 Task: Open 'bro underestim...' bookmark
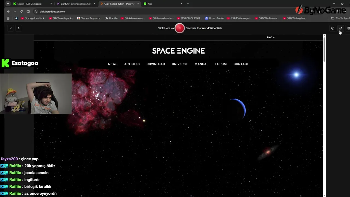(x=161, y=18)
